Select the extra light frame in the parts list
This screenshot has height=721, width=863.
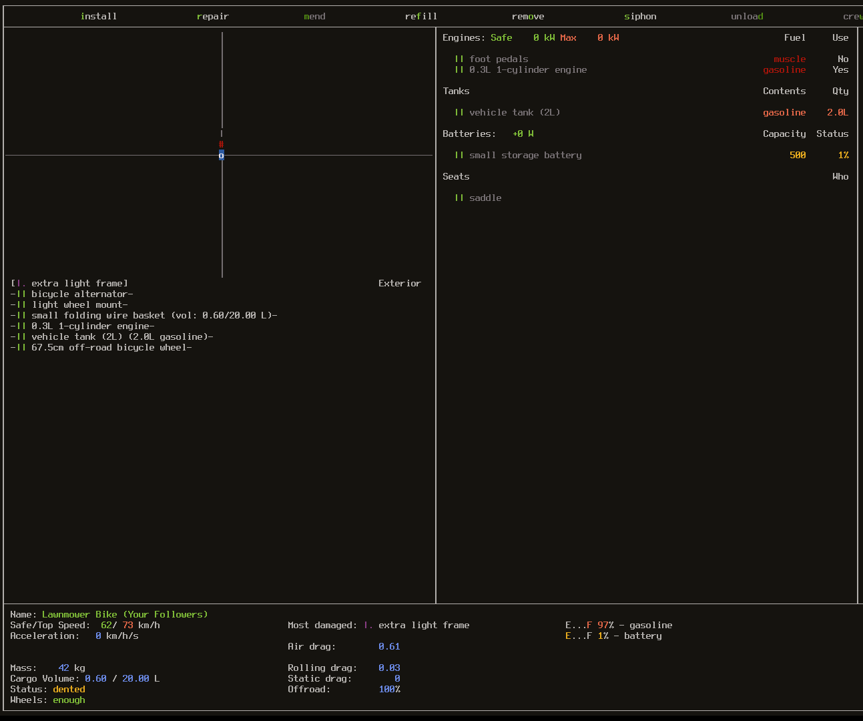click(69, 284)
